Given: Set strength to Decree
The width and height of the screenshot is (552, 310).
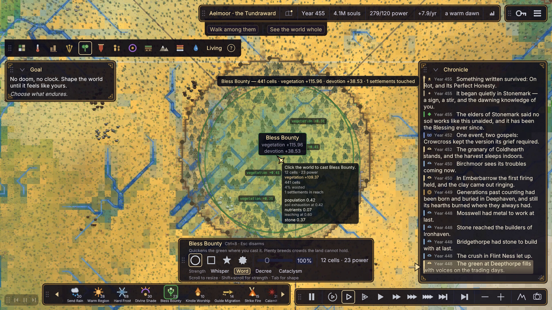Looking at the screenshot, I should 263,271.
